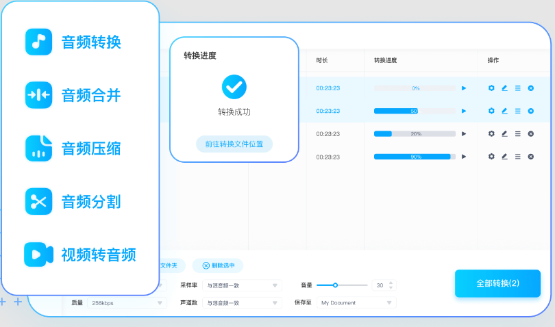
Task: Click the pencil edit icon in 90% row
Action: pos(504,157)
